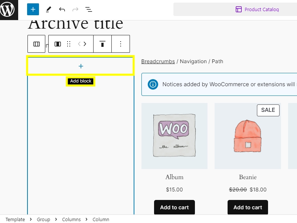Click the Breadcrumbs link
This screenshot has width=297, height=223.
point(158,61)
